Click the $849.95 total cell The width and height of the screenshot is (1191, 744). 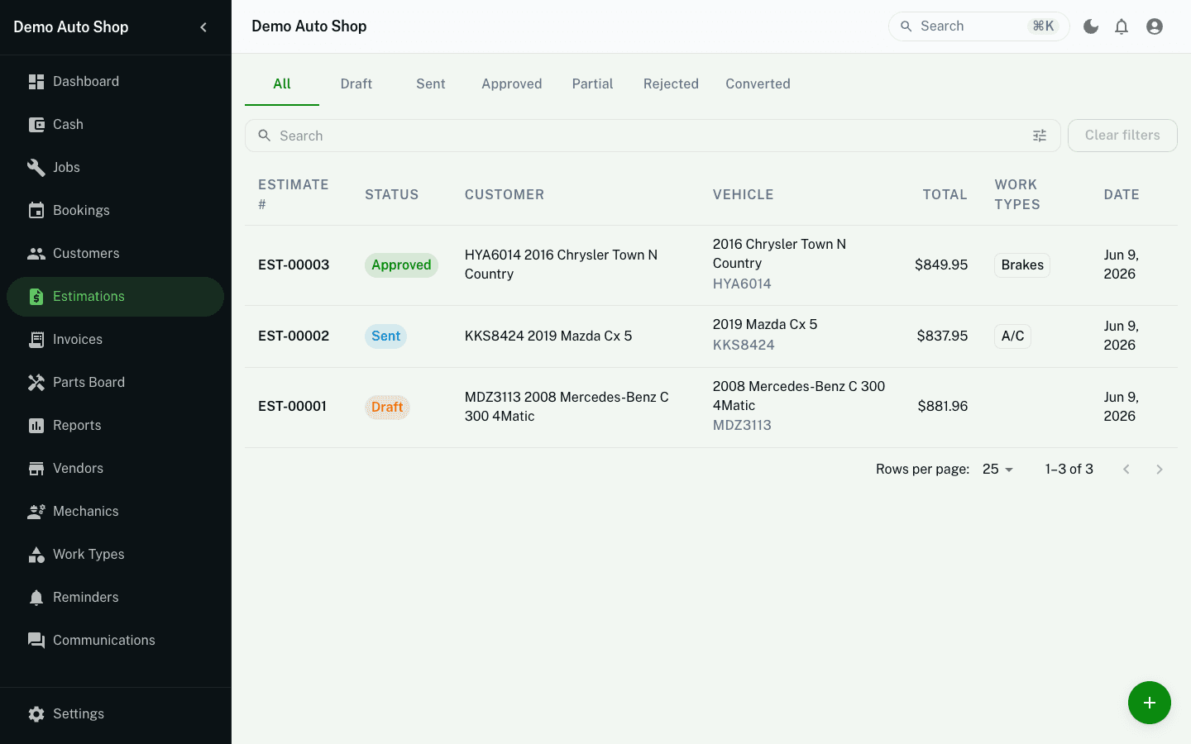(941, 265)
